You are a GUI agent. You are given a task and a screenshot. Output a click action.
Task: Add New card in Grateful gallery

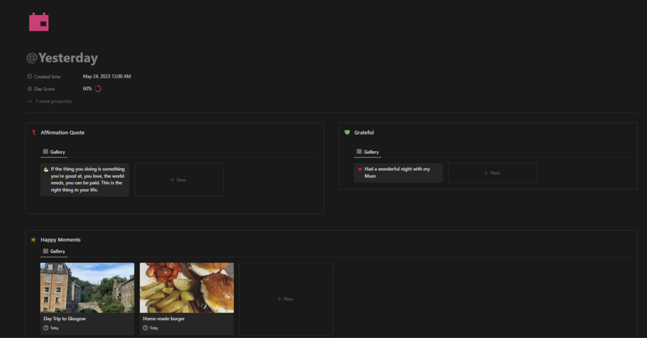[492, 173]
